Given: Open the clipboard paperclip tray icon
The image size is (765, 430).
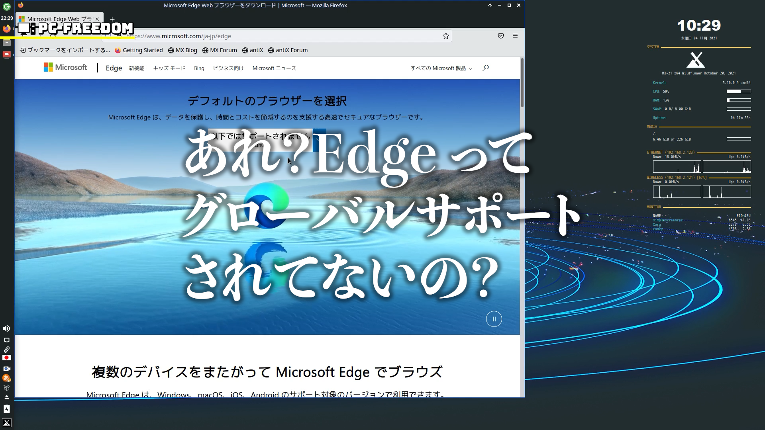Looking at the screenshot, I should click(x=6, y=350).
